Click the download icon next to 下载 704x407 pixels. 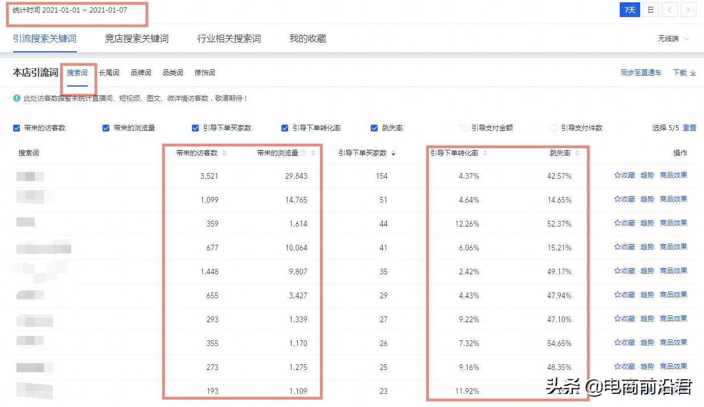point(693,72)
